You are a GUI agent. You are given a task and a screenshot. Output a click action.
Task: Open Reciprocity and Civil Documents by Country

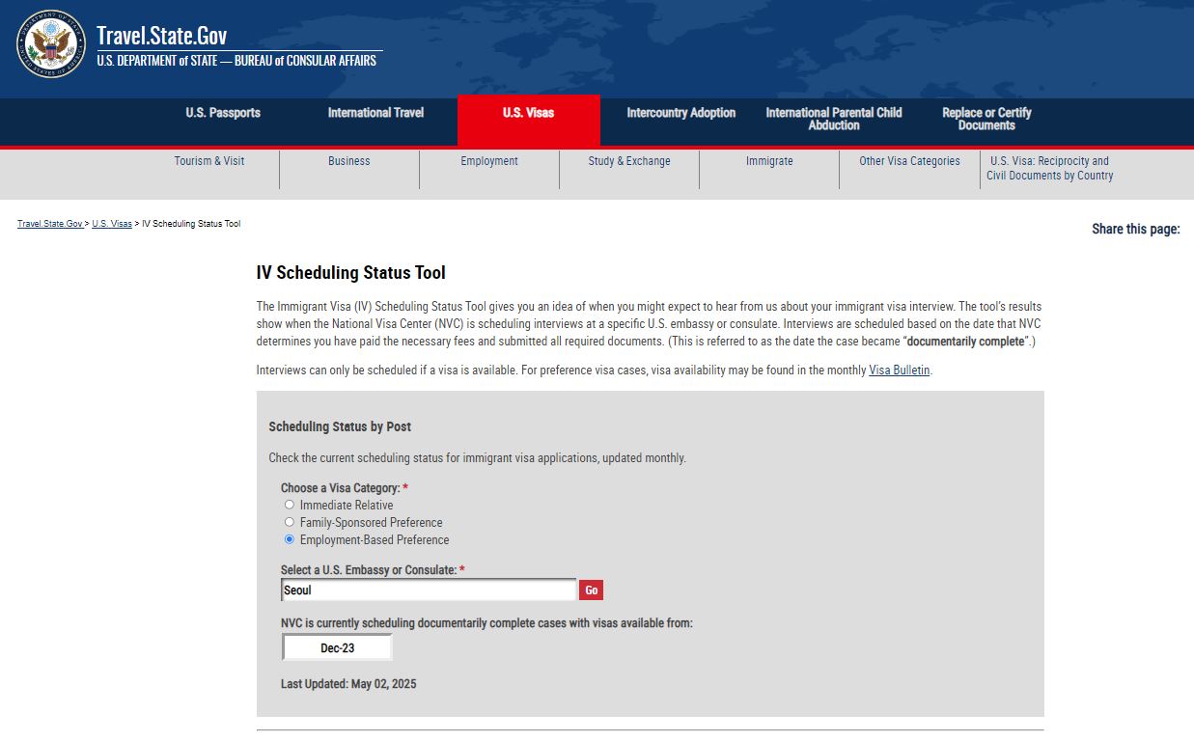[x=1049, y=168]
